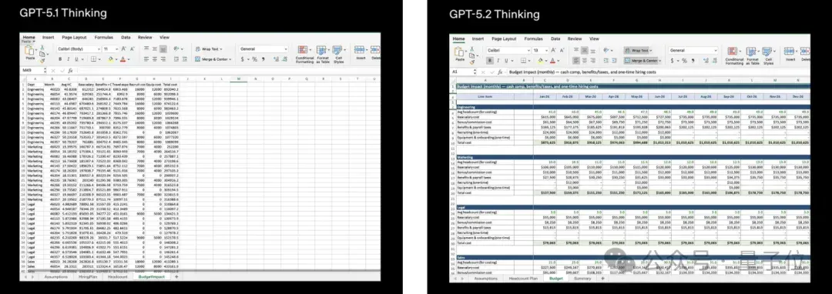This screenshot has width=832, height=294.
Task: Click red font color button in GPT-5.1 window
Action: coord(122,59)
